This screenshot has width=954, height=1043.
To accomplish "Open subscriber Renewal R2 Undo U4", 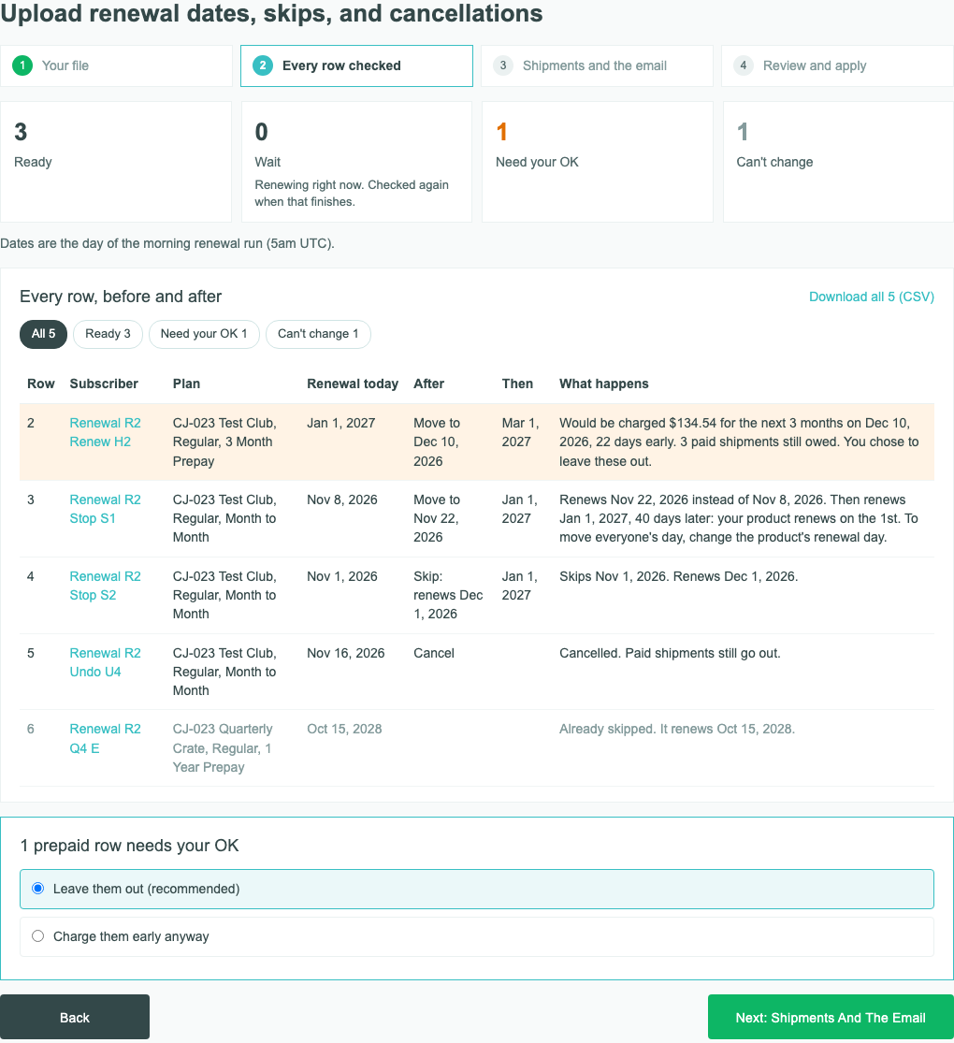I will click(105, 662).
